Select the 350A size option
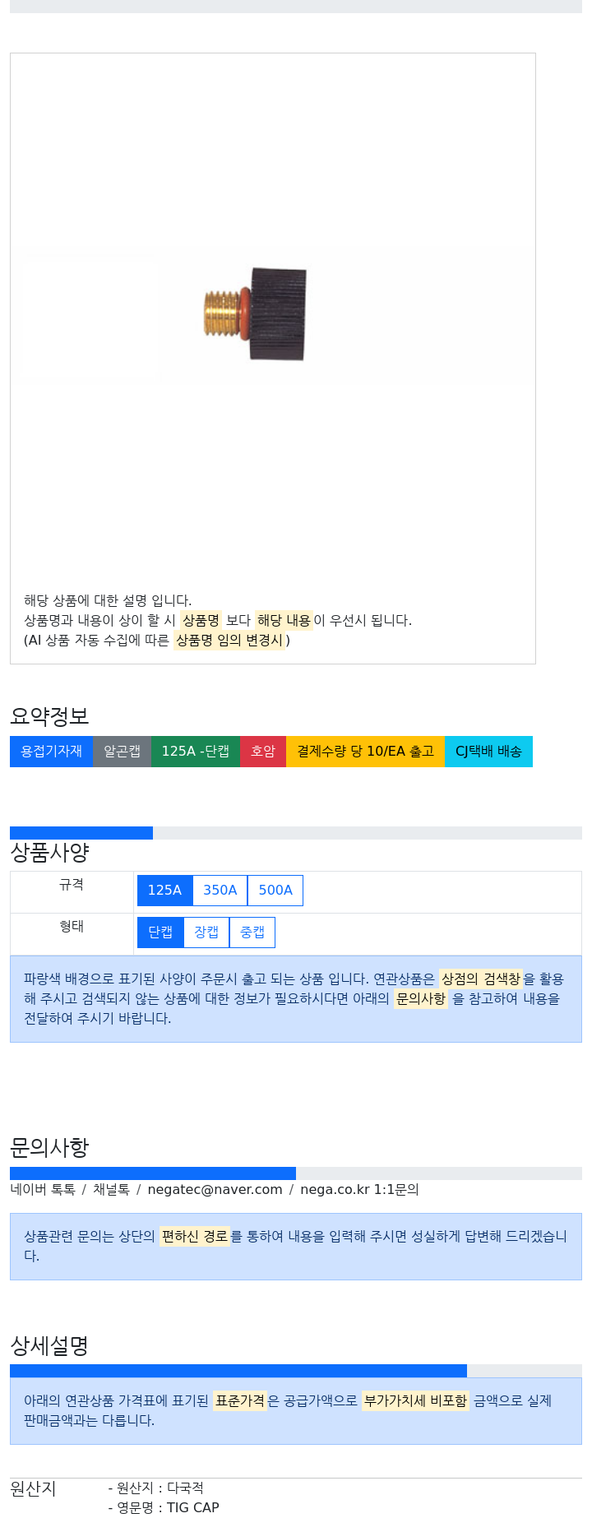Screen dimensions: 592x1518 click(x=220, y=891)
